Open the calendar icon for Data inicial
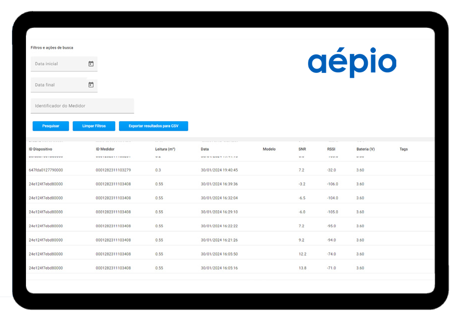Image resolution: width=459 pixels, height=327 pixels. [91, 64]
